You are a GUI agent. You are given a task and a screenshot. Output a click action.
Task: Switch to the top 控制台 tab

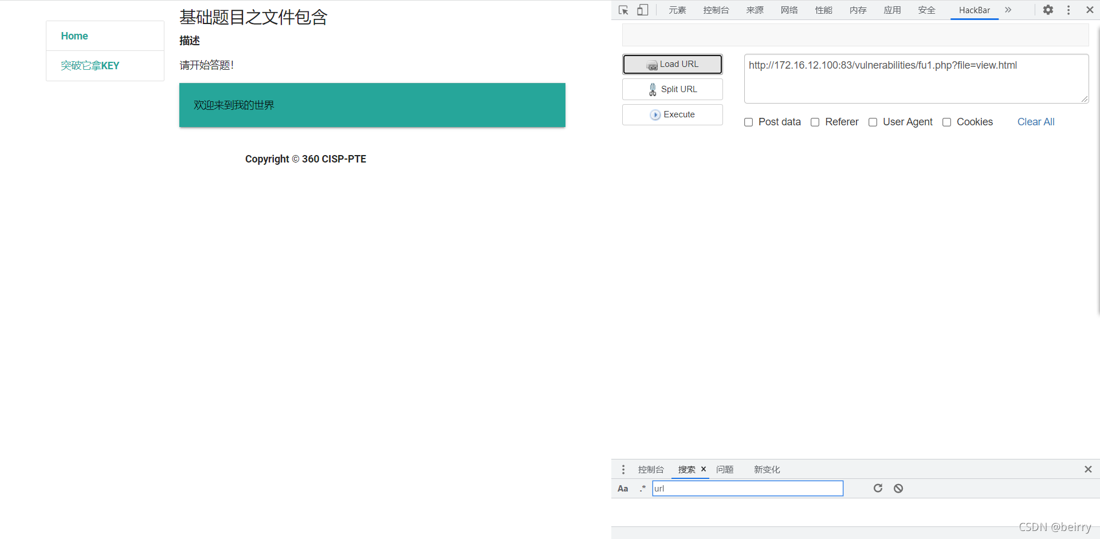tap(716, 10)
